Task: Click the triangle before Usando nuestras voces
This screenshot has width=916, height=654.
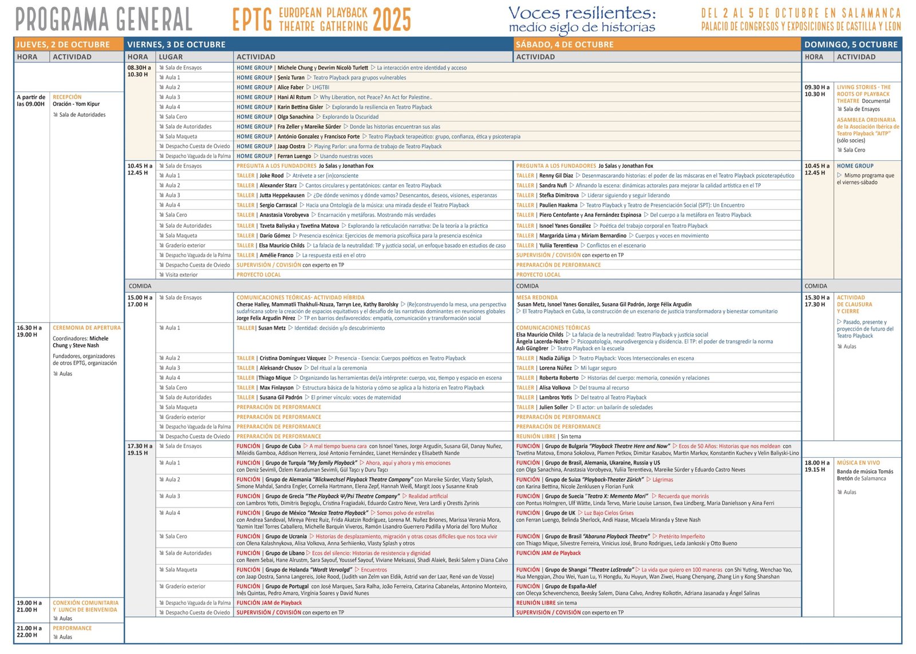Action: tap(316, 156)
